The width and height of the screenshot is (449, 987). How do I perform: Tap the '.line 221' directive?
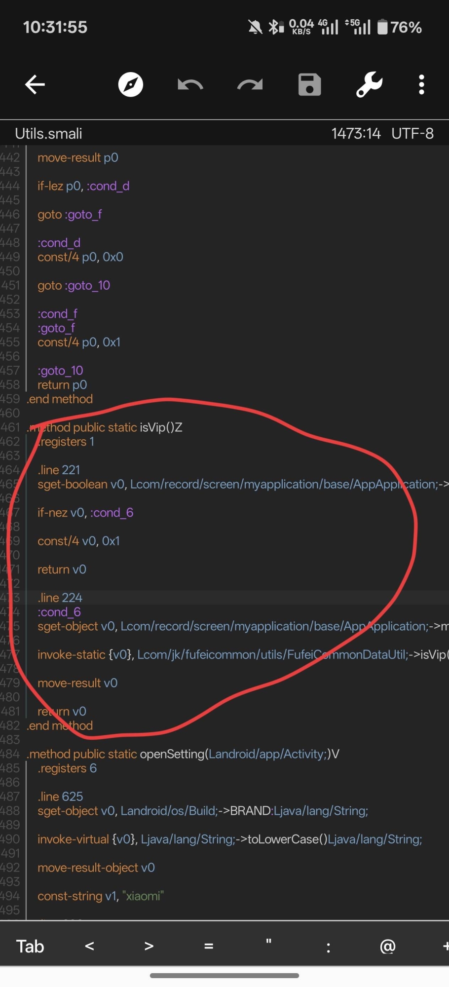pyautogui.click(x=59, y=470)
